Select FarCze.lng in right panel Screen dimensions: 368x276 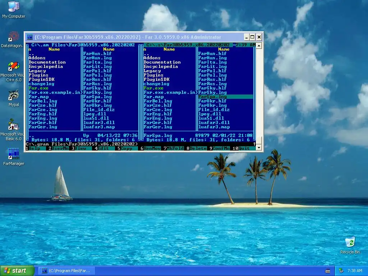pyautogui.click(x=158, y=110)
